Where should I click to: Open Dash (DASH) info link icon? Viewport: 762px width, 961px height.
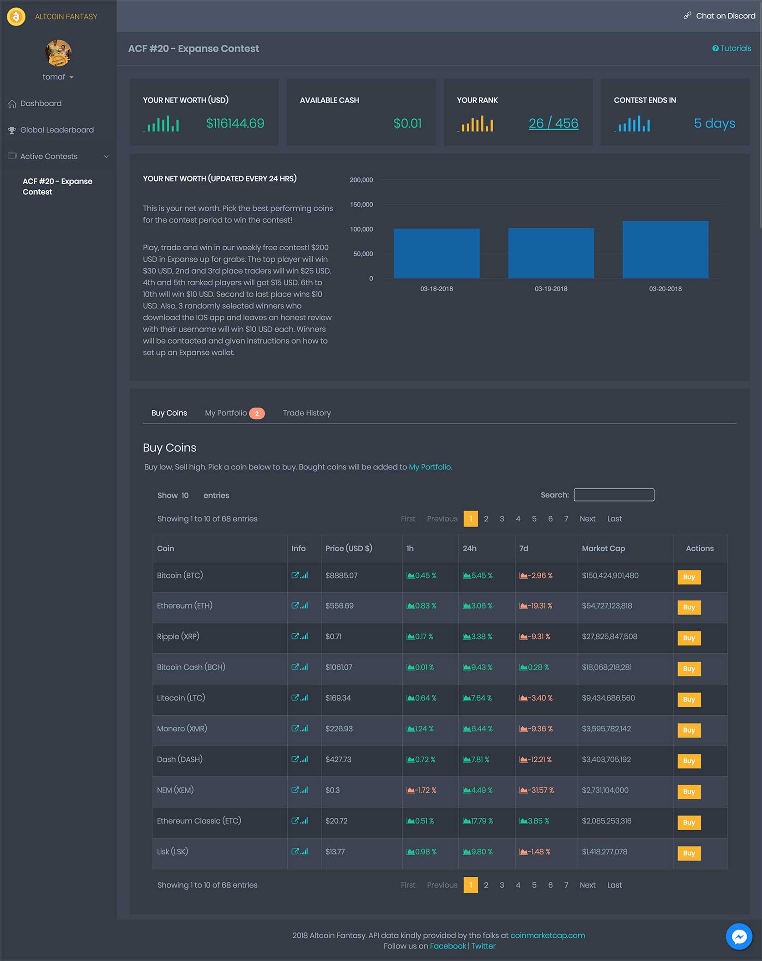pyautogui.click(x=295, y=760)
